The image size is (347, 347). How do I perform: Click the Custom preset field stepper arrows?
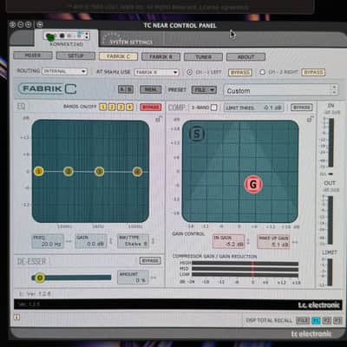click(335, 90)
